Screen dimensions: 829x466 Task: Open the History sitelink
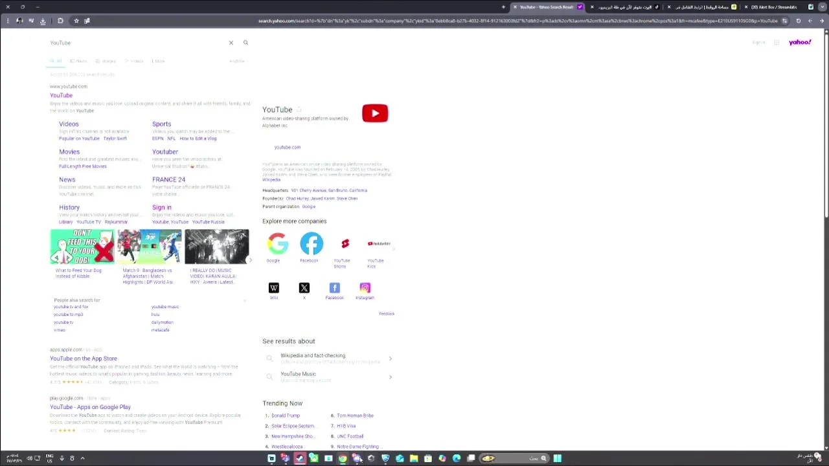(69, 207)
